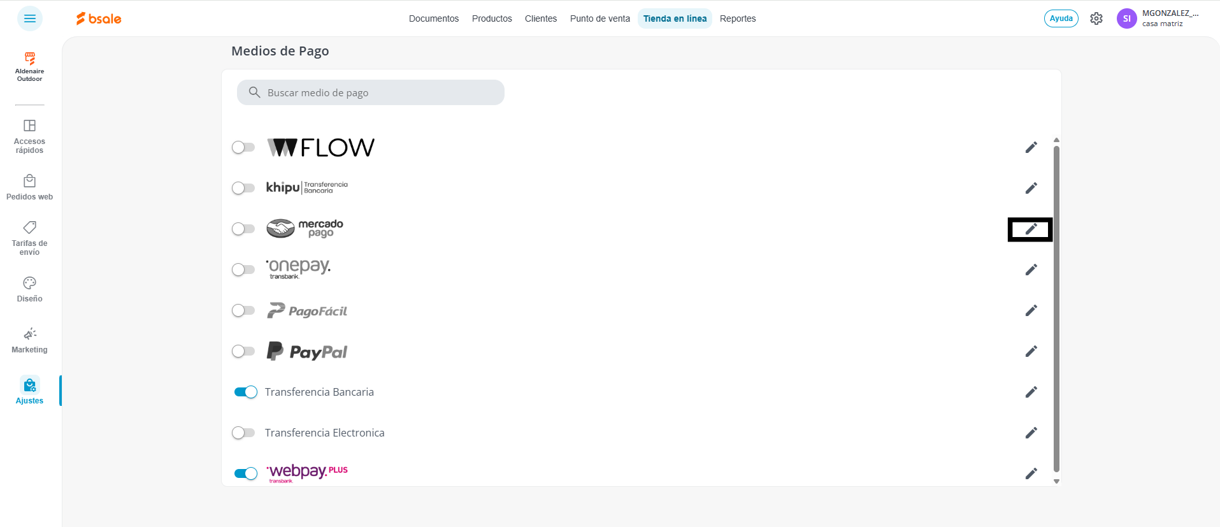This screenshot has width=1220, height=527.
Task: Open the Reportes menu
Action: (738, 18)
